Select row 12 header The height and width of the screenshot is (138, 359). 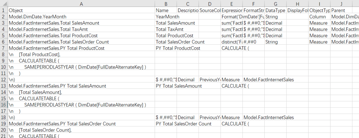(x=4, y=80)
